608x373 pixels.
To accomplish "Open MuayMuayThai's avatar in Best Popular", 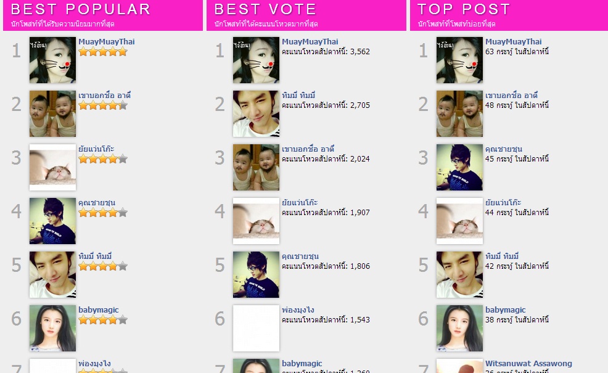I will [x=53, y=60].
